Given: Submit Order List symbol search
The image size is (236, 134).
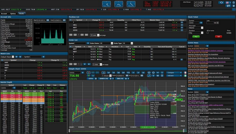Looking at the screenshot, I should click(x=88, y=43).
